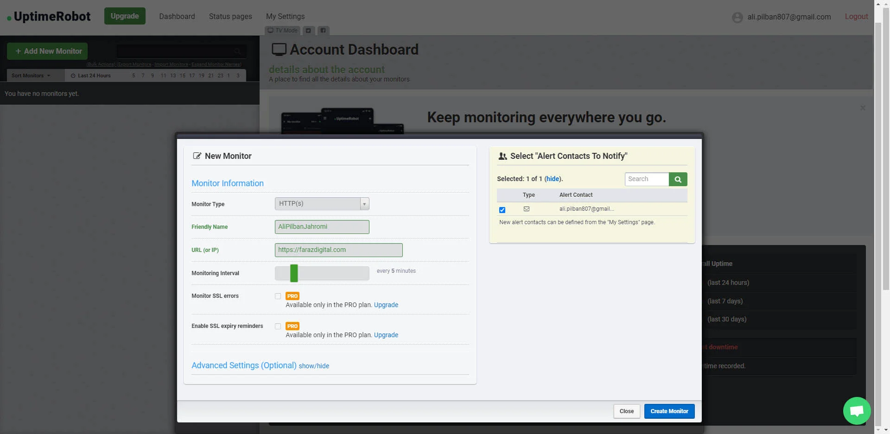890x434 pixels.
Task: Expand Advanced Settings with show/hide
Action: [x=314, y=366]
